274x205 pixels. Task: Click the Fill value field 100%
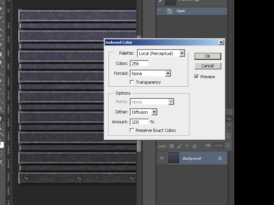[219, 146]
